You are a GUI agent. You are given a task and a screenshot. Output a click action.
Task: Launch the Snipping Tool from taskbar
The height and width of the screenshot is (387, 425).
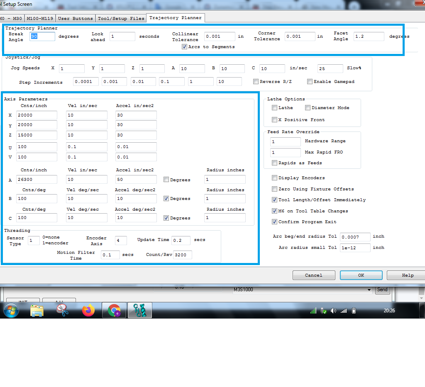tap(63, 310)
